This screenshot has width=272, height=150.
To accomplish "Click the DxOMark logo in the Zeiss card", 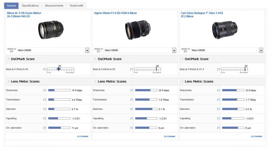I will pos(257,136).
